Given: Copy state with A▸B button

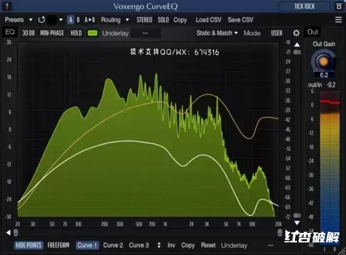Looking at the screenshot, I should pyautogui.click(x=90, y=20).
